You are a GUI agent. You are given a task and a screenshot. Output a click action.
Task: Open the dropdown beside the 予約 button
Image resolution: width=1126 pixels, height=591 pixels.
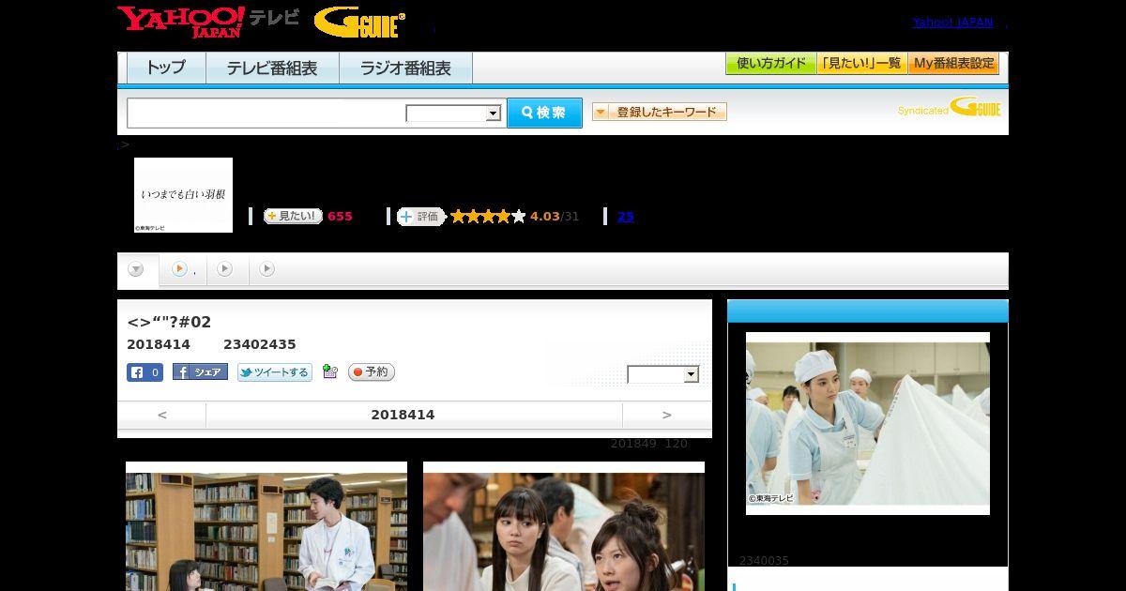click(x=663, y=374)
